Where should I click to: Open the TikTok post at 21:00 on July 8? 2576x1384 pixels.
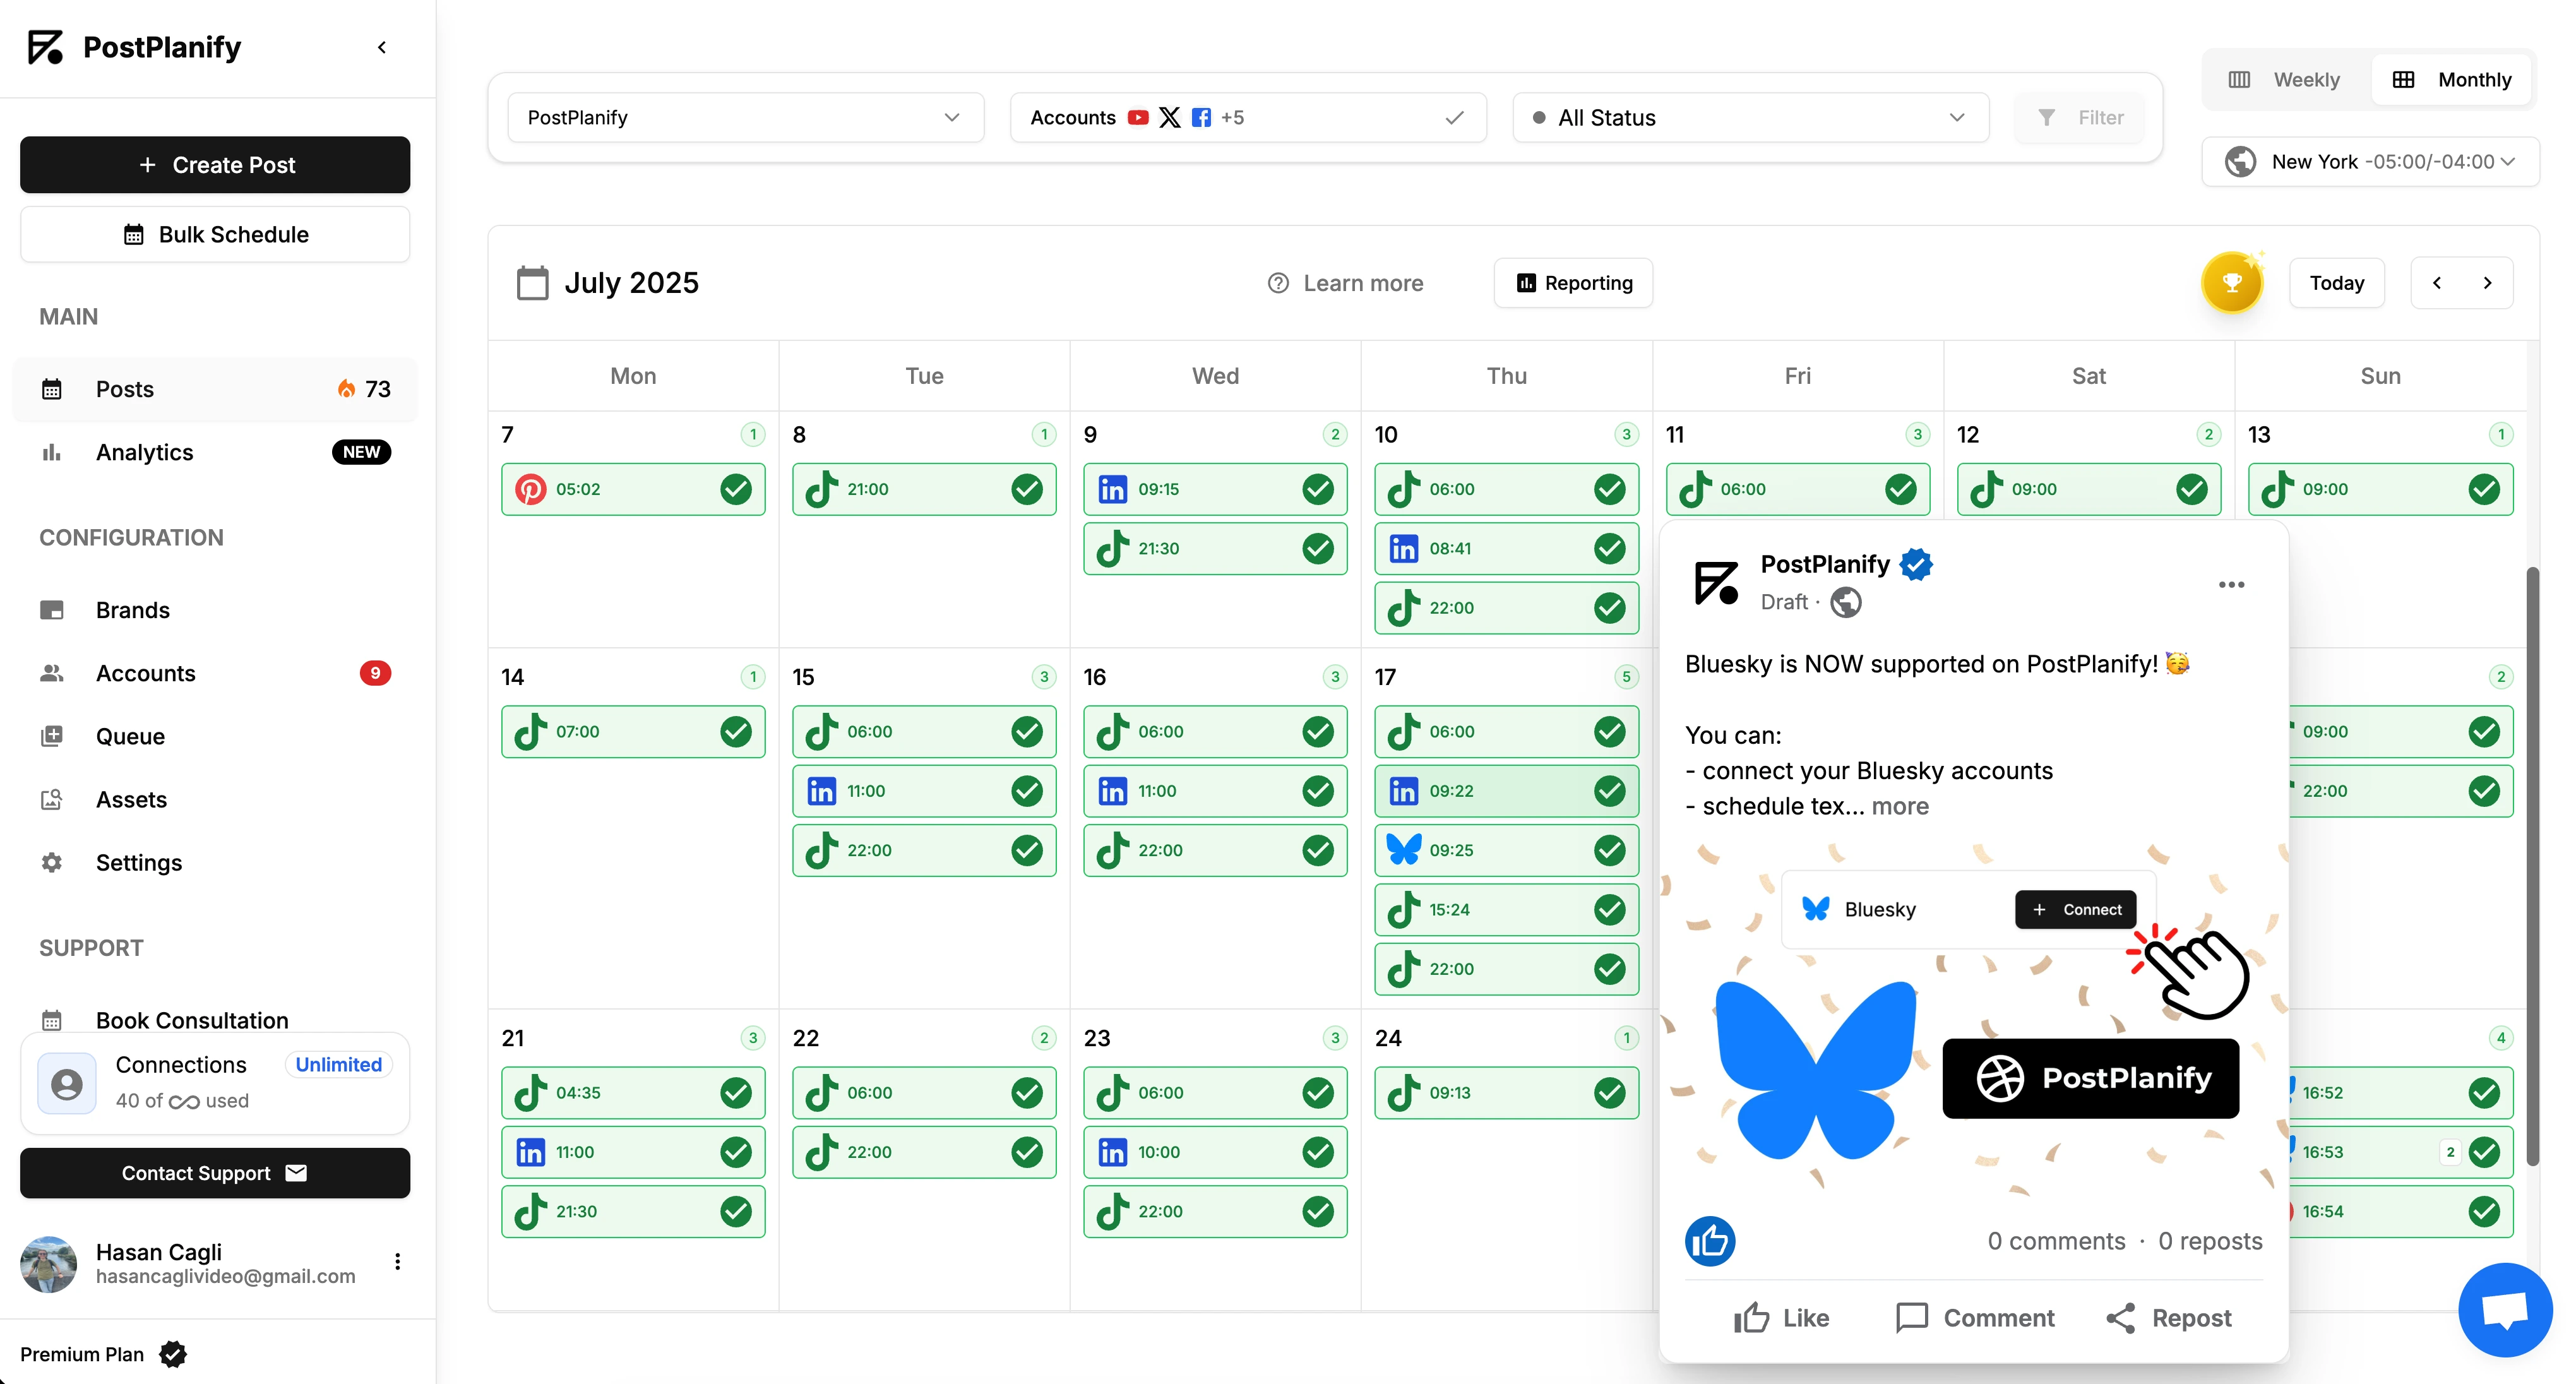[x=924, y=489]
